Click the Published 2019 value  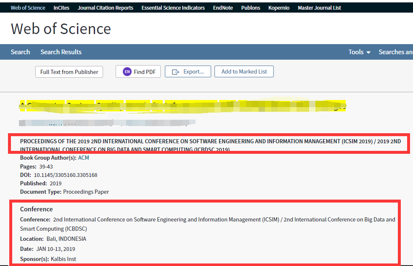click(56, 183)
